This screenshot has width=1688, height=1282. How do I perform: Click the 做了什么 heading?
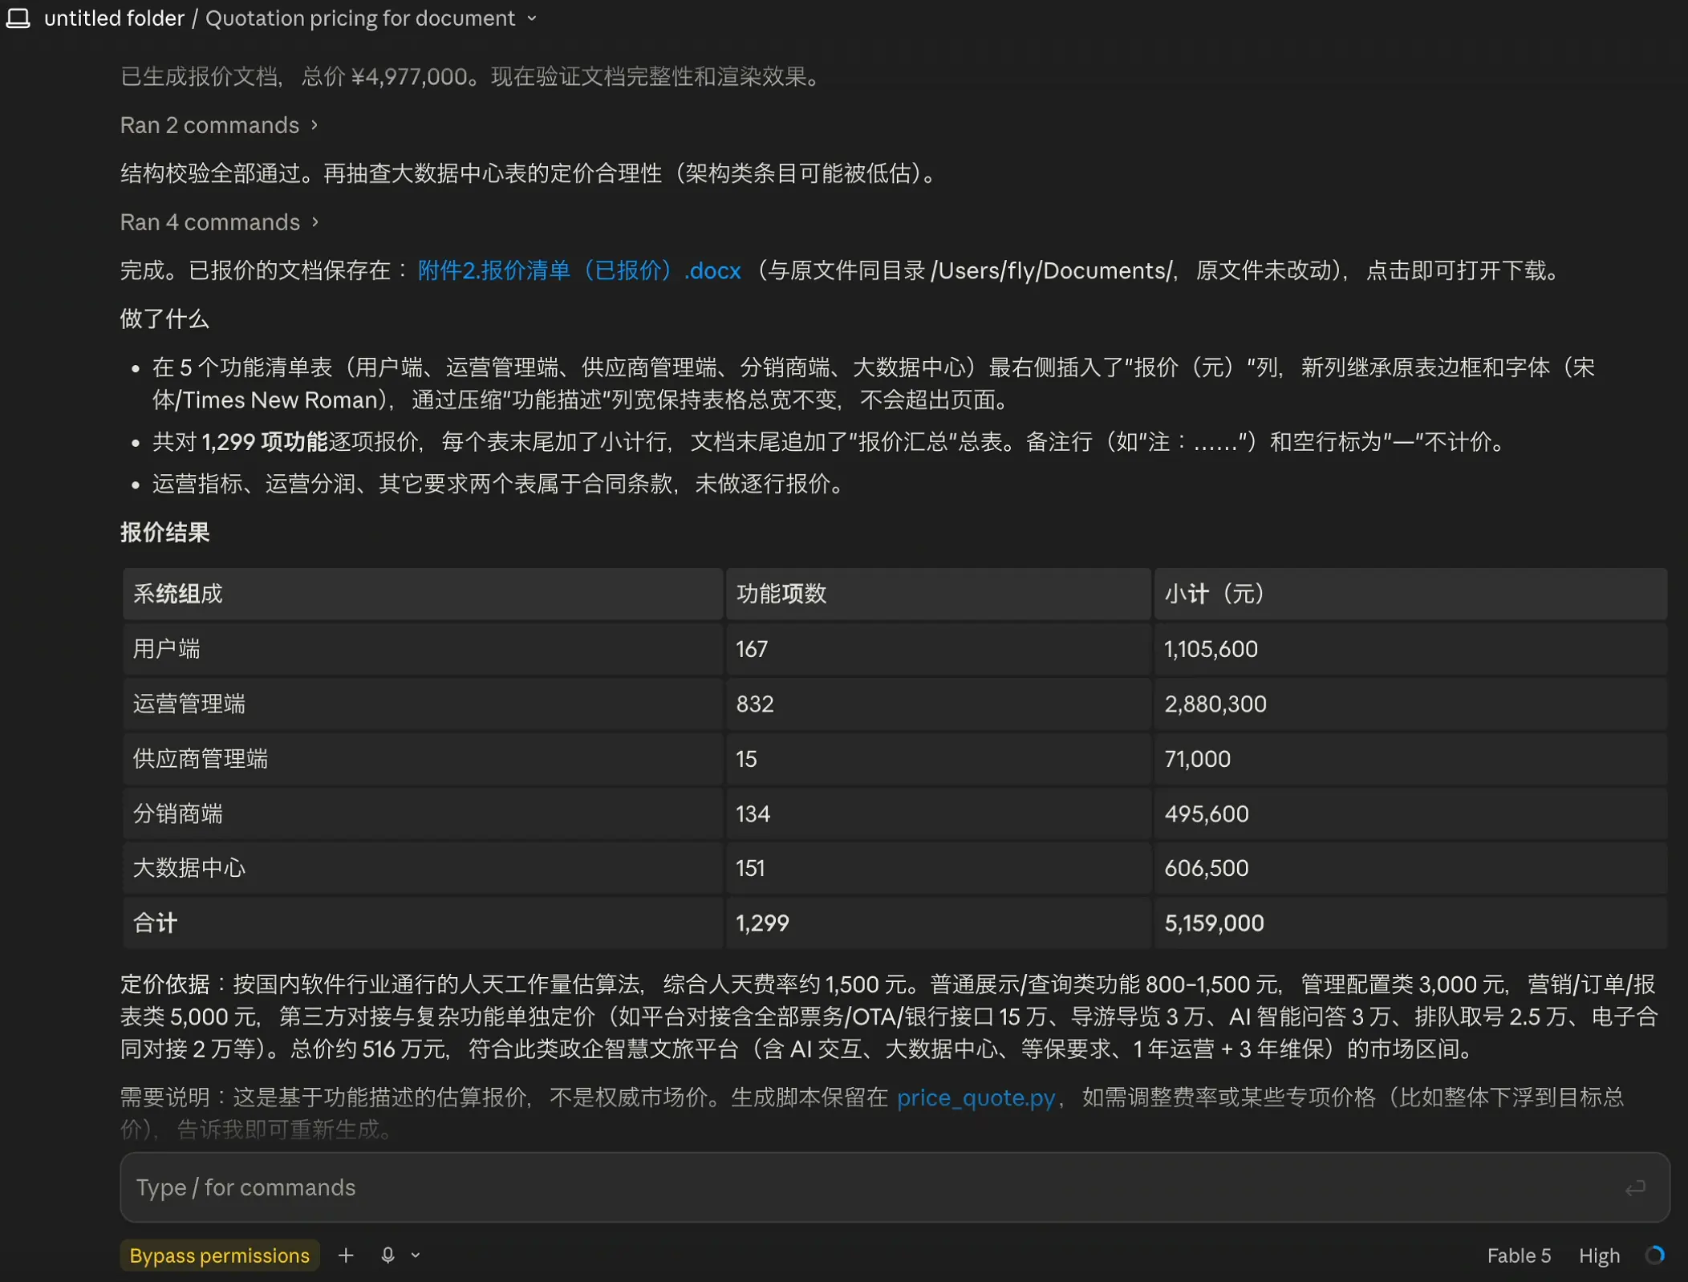tap(165, 318)
